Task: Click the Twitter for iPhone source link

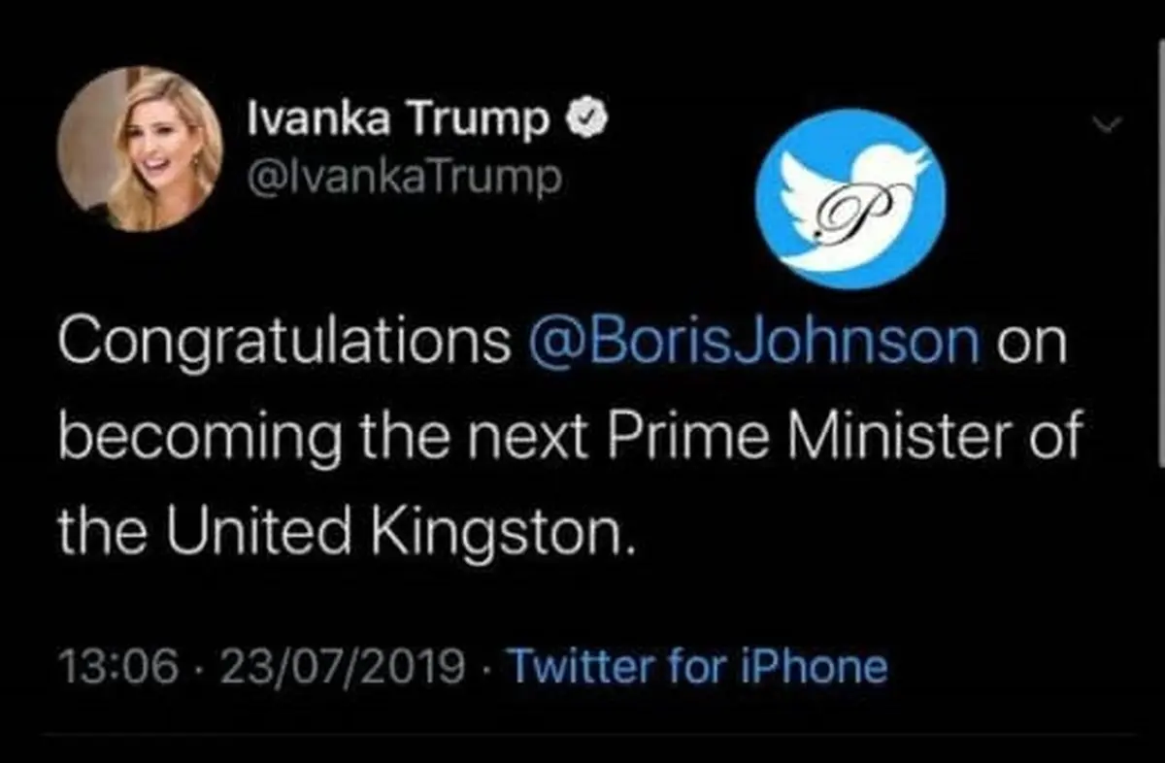Action: (698, 667)
